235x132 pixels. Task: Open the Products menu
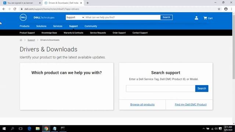click(x=25, y=26)
